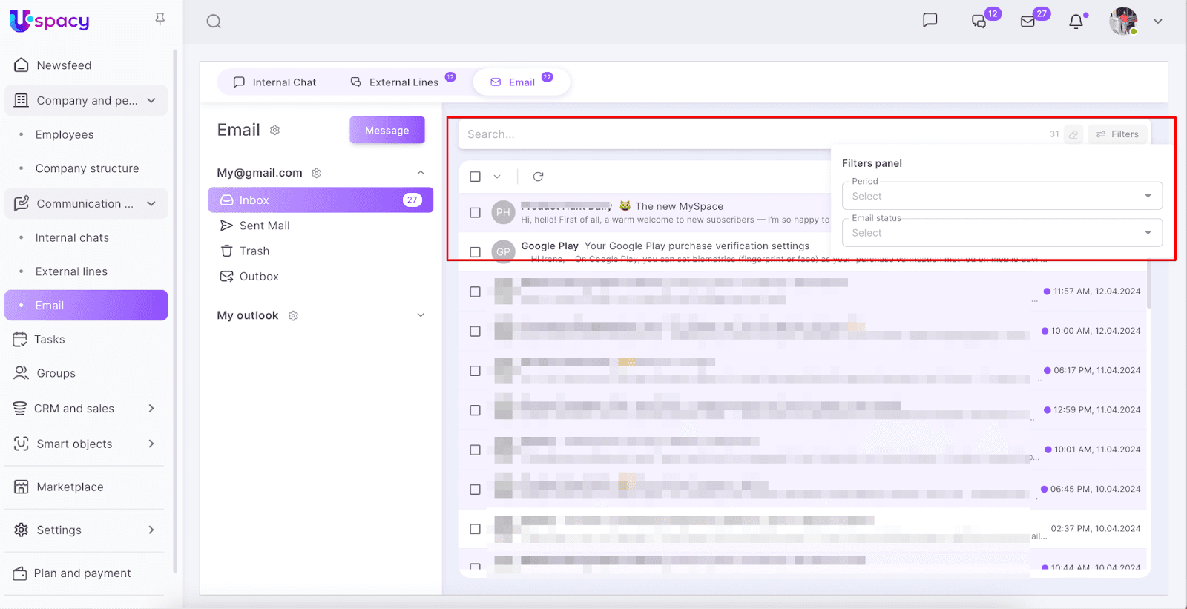The height and width of the screenshot is (609, 1187).
Task: Click the pin sidebar icon
Action: [160, 19]
